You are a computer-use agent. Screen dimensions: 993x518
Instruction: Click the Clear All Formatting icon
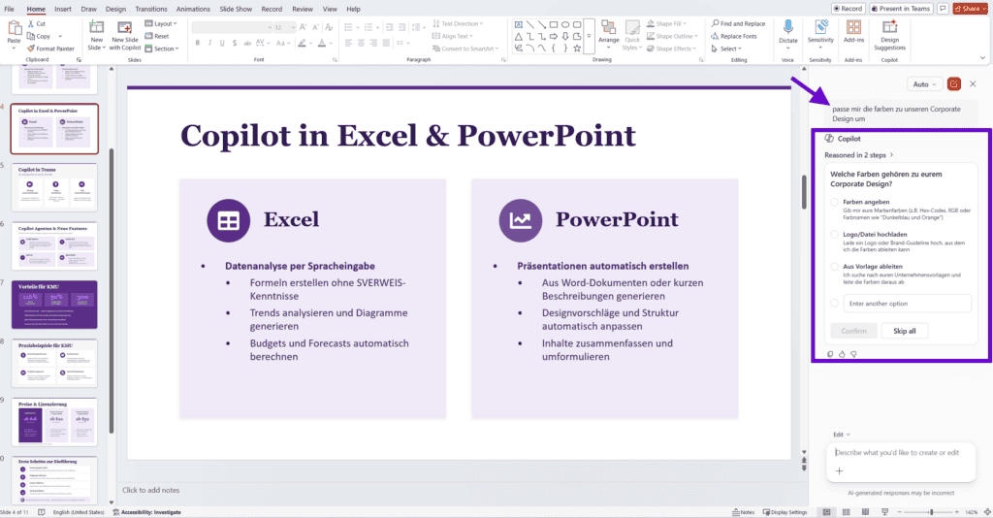click(x=329, y=27)
